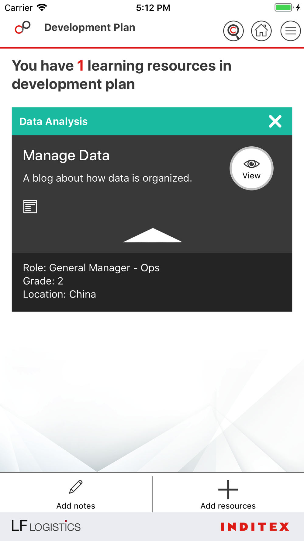The width and height of the screenshot is (304, 541).
Task: Select the Add resources label
Action: point(228,506)
